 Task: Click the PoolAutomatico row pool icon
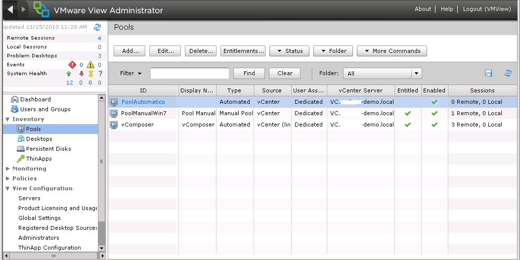[114, 102]
